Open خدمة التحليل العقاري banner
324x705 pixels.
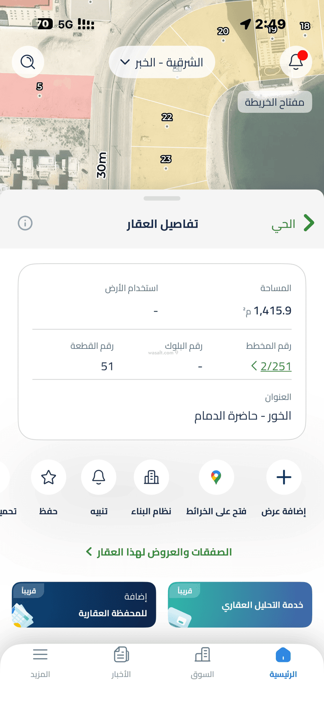point(240,605)
